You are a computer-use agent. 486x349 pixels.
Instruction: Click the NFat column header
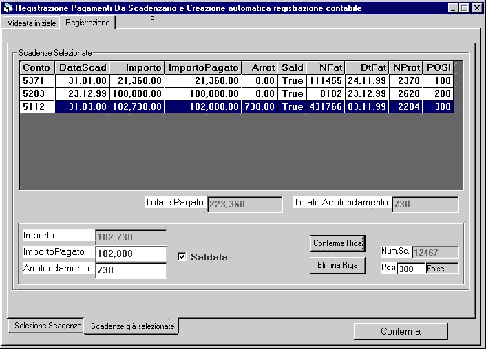tap(326, 67)
